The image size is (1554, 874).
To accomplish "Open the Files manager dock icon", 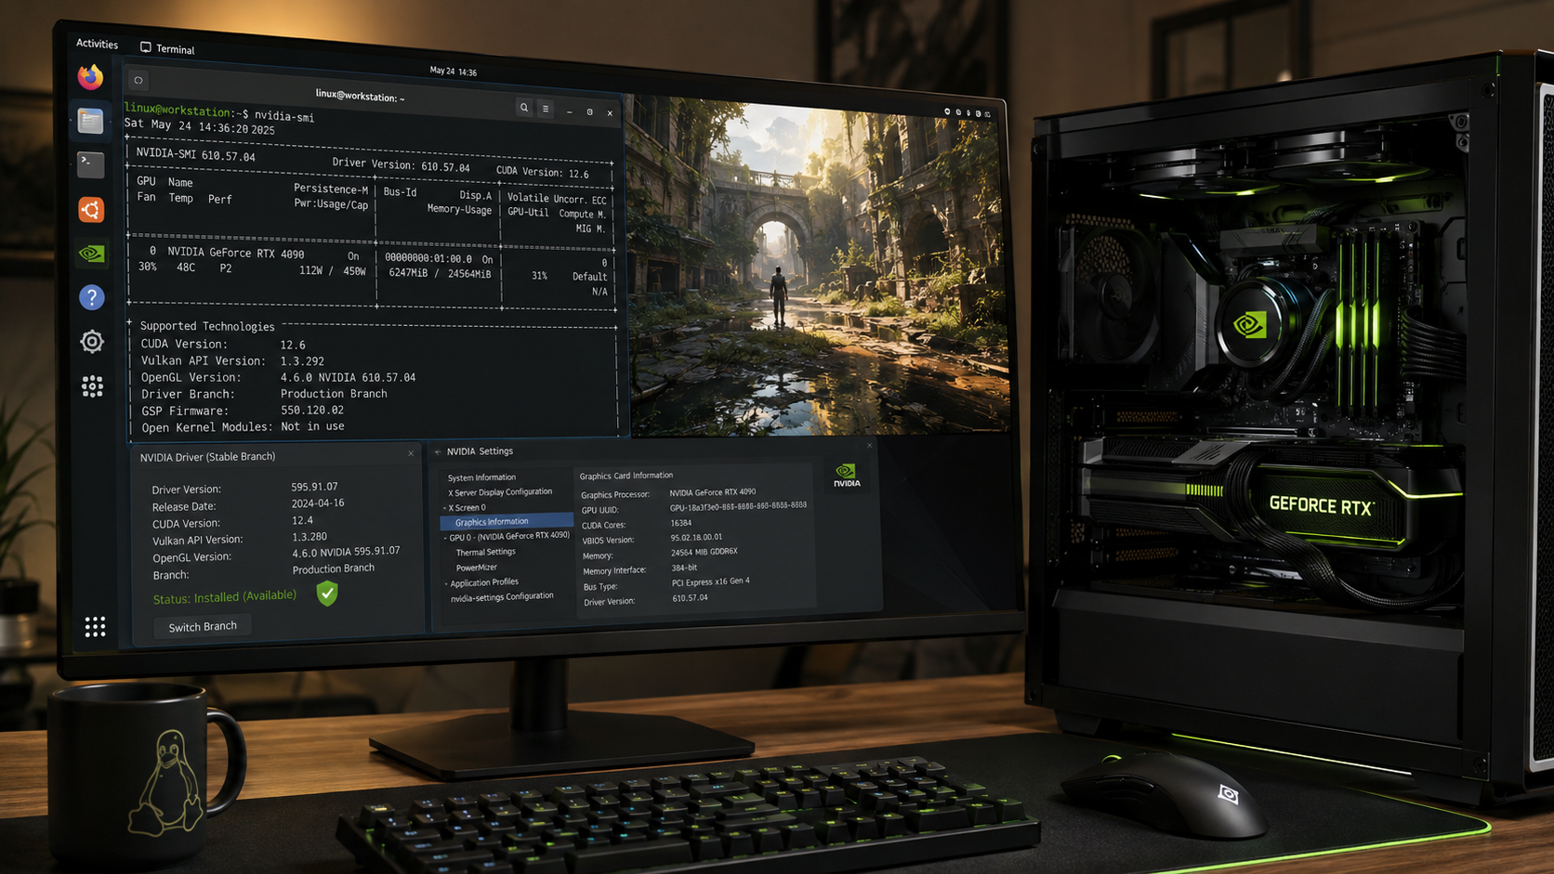I will point(90,121).
